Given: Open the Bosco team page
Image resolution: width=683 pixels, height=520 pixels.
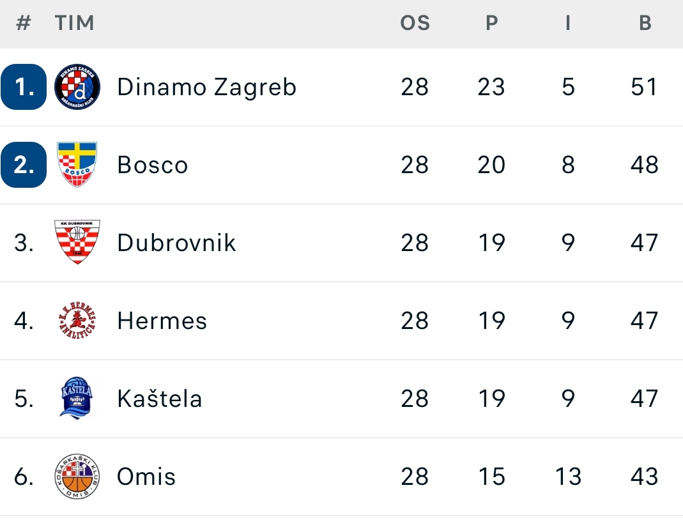Looking at the screenshot, I should [x=153, y=165].
